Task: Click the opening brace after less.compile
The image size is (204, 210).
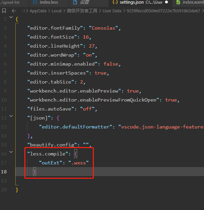Action: point(75,154)
